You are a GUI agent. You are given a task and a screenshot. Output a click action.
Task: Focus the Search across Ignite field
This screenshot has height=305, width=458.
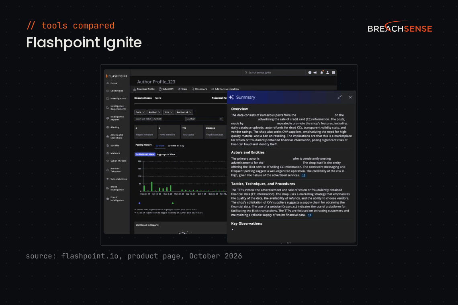tap(274, 72)
